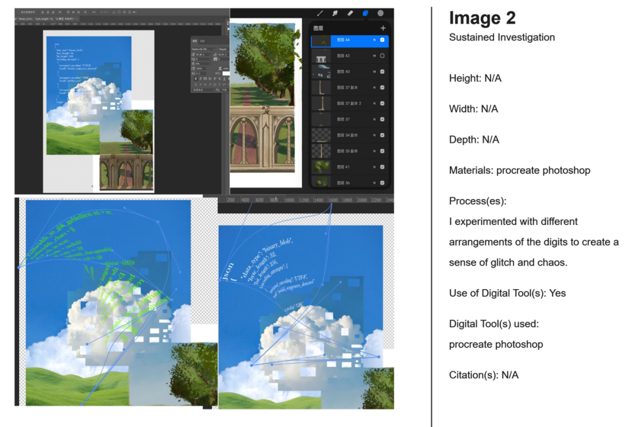Click the white text color swatch in Character panel

226,74
